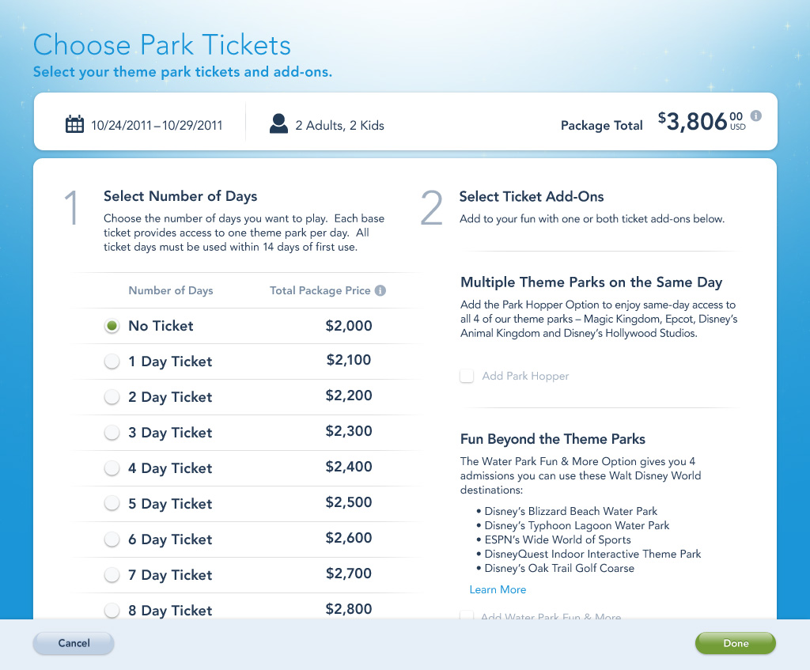Click the green Done button
This screenshot has width=810, height=670.
click(735, 643)
